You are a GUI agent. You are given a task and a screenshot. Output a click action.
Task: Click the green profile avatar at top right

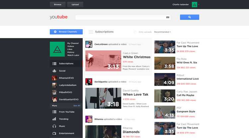coord(195,5)
